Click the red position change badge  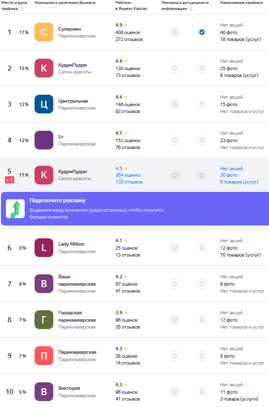9,180
